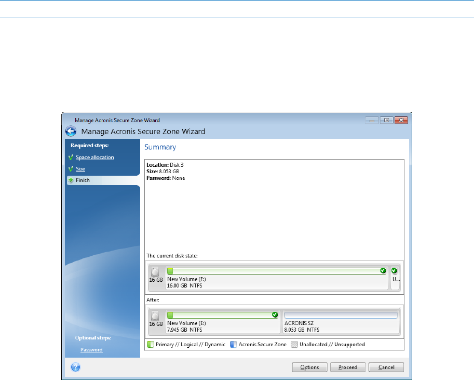
Task: Click the small unallocated U... partition
Action: 395,278
